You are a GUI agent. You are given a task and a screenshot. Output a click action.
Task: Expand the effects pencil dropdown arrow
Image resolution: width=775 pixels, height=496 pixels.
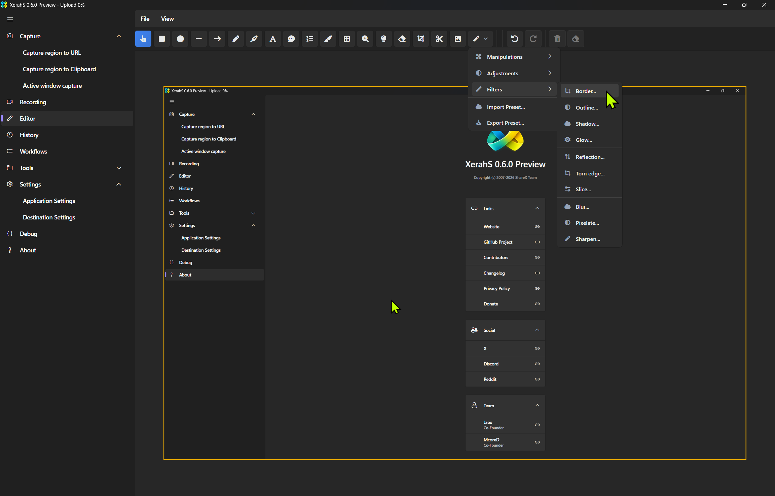pyautogui.click(x=485, y=39)
